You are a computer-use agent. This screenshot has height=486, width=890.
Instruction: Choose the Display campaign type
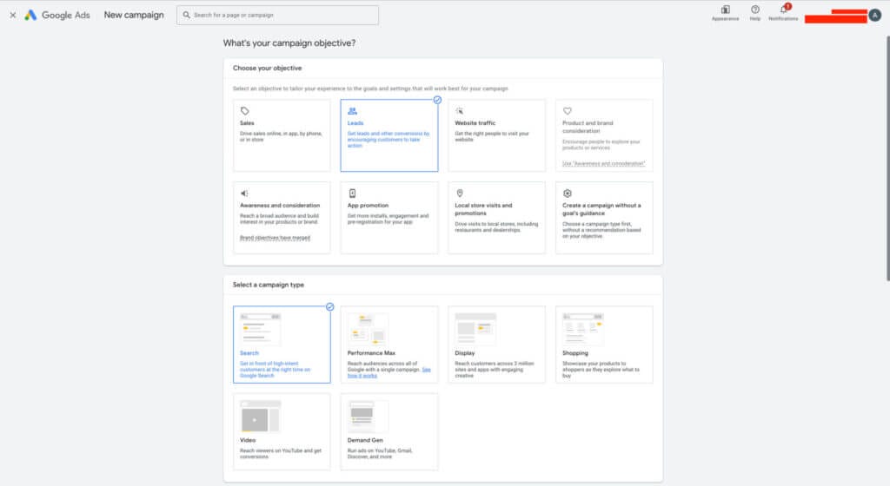pyautogui.click(x=496, y=345)
